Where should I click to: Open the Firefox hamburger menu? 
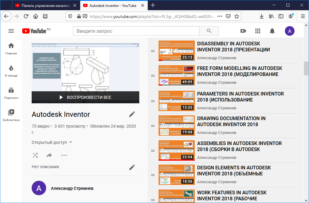[303, 16]
